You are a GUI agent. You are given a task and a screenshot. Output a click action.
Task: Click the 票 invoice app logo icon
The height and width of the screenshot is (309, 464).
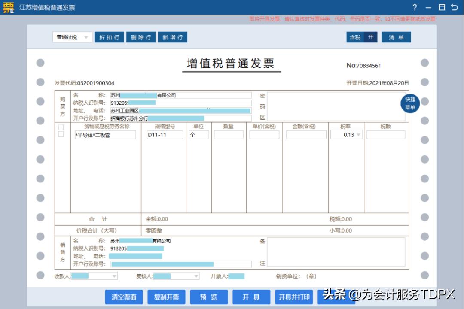7,7
